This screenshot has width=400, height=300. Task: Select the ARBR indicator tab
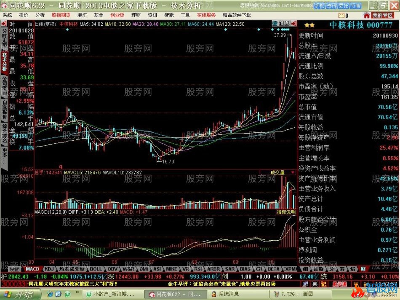[213, 269]
